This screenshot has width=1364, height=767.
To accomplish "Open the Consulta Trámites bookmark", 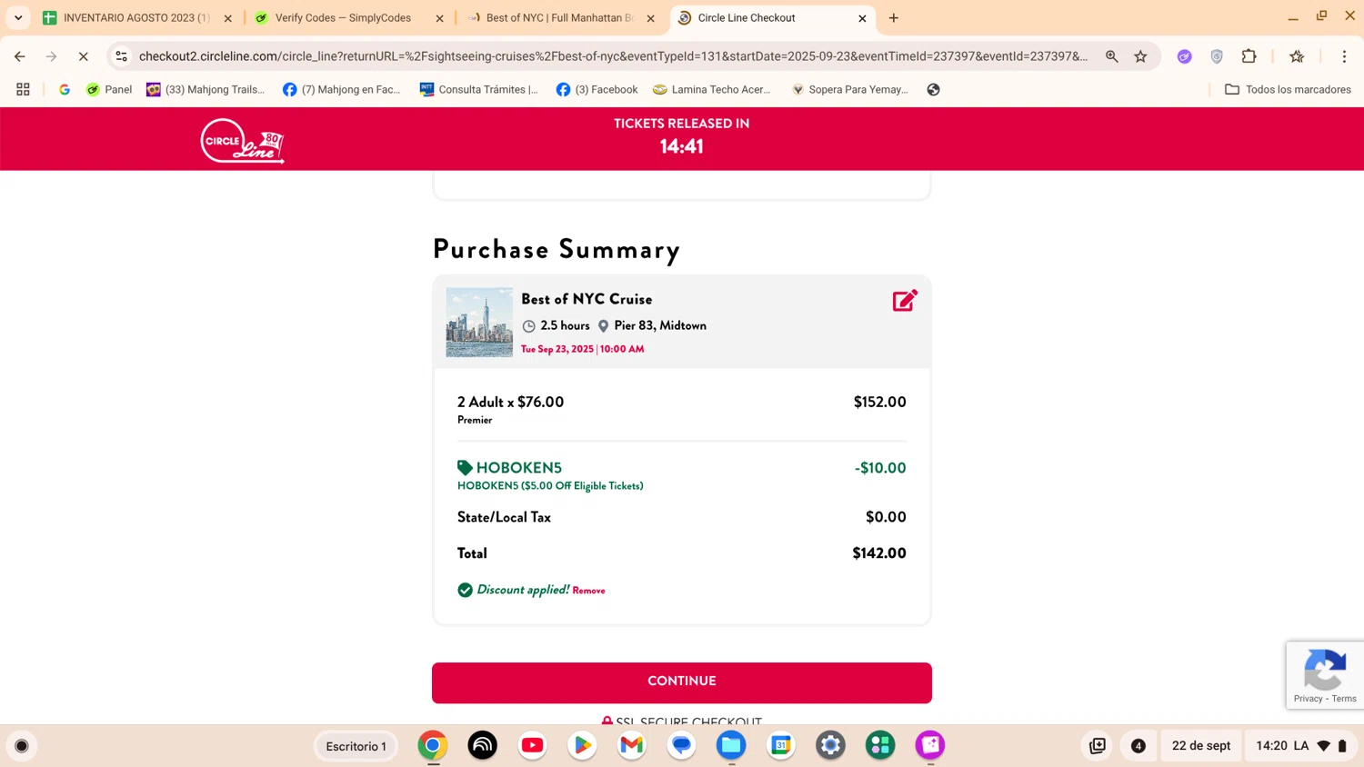I will [479, 89].
